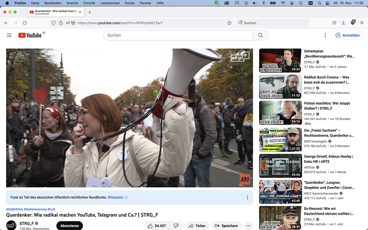368x230 pixels.
Task: Go back with Firefox back arrow
Action: click(x=6, y=23)
